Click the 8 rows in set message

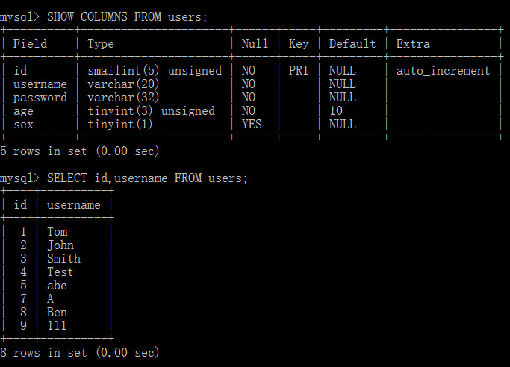point(80,352)
